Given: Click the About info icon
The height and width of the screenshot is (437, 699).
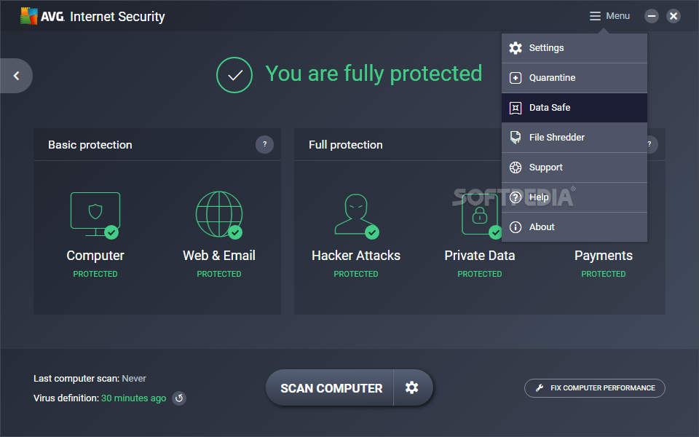Looking at the screenshot, I should pyautogui.click(x=516, y=227).
